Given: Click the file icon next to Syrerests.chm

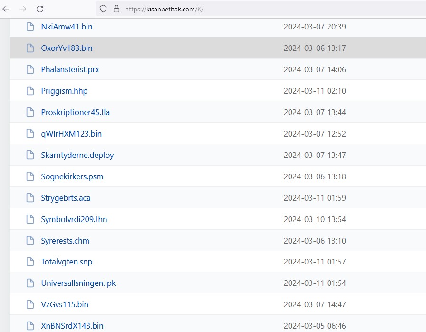Looking at the screenshot, I should coord(30,241).
